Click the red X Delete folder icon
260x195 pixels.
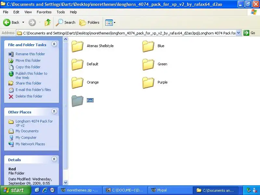pos(11,97)
